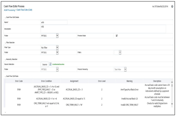This screenshot has height=116, width=177.
Task: Click the AmrtType/AccrBasis Error warning cell
Action: pos(129,90)
